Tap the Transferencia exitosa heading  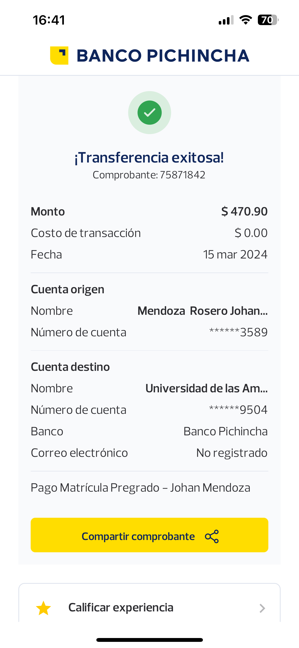[149, 158]
